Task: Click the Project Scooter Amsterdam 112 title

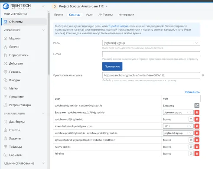Action: (x=81, y=6)
